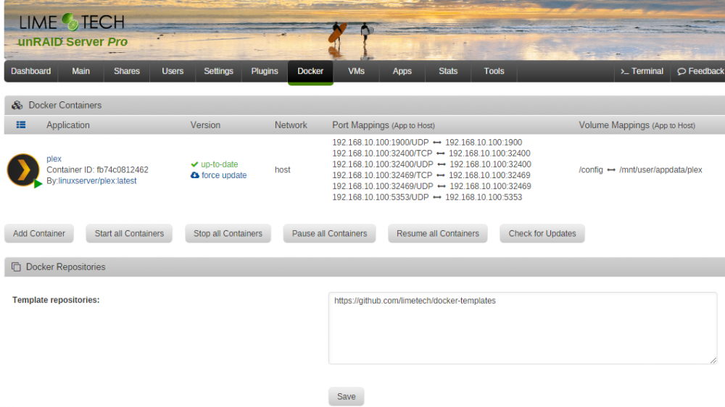725x407 pixels.
Task: Go to the Shares tab
Action: coord(127,71)
